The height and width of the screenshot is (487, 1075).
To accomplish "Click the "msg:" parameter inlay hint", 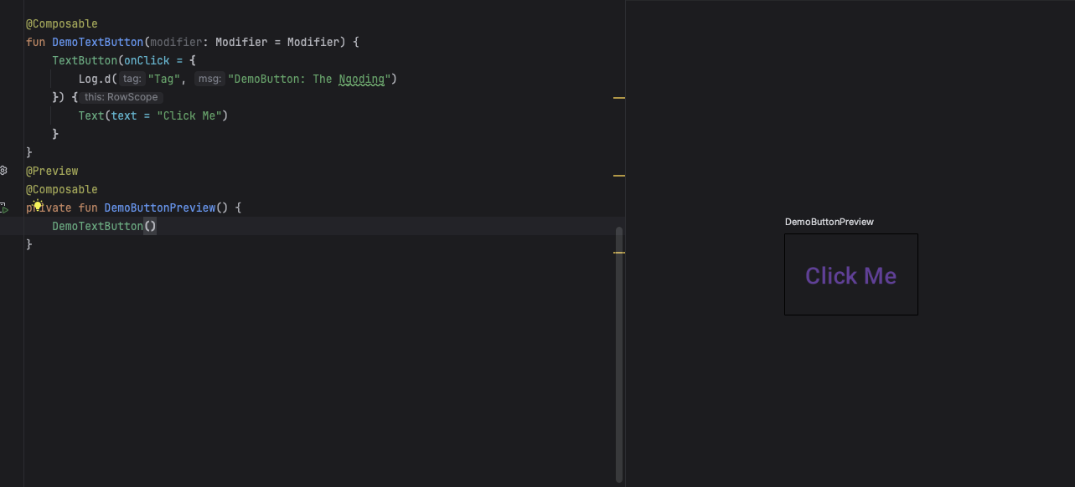I will [209, 79].
